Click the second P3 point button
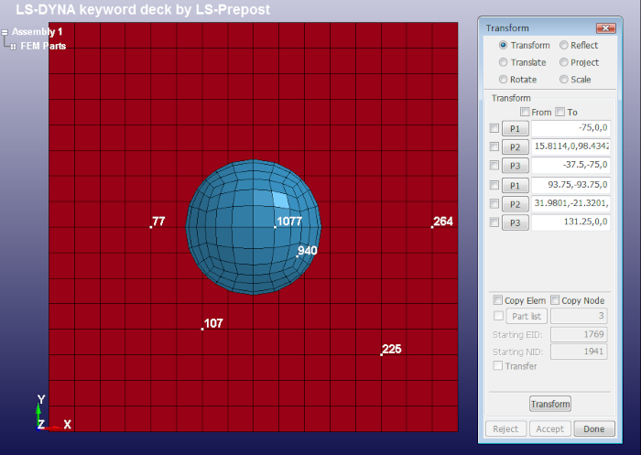Screen dimensions: 641x455 click(x=515, y=222)
